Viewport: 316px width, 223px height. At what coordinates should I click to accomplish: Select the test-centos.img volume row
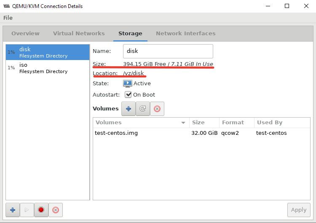pyautogui.click(x=201, y=133)
